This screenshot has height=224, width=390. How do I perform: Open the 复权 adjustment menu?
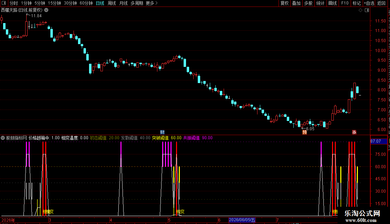(284, 3)
